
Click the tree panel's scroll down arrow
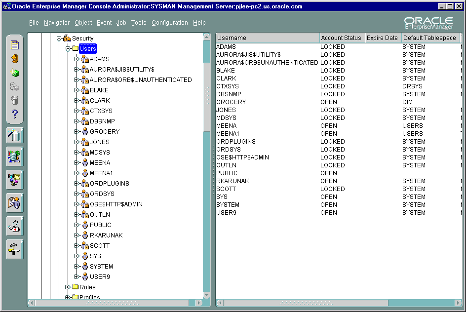(x=206, y=295)
